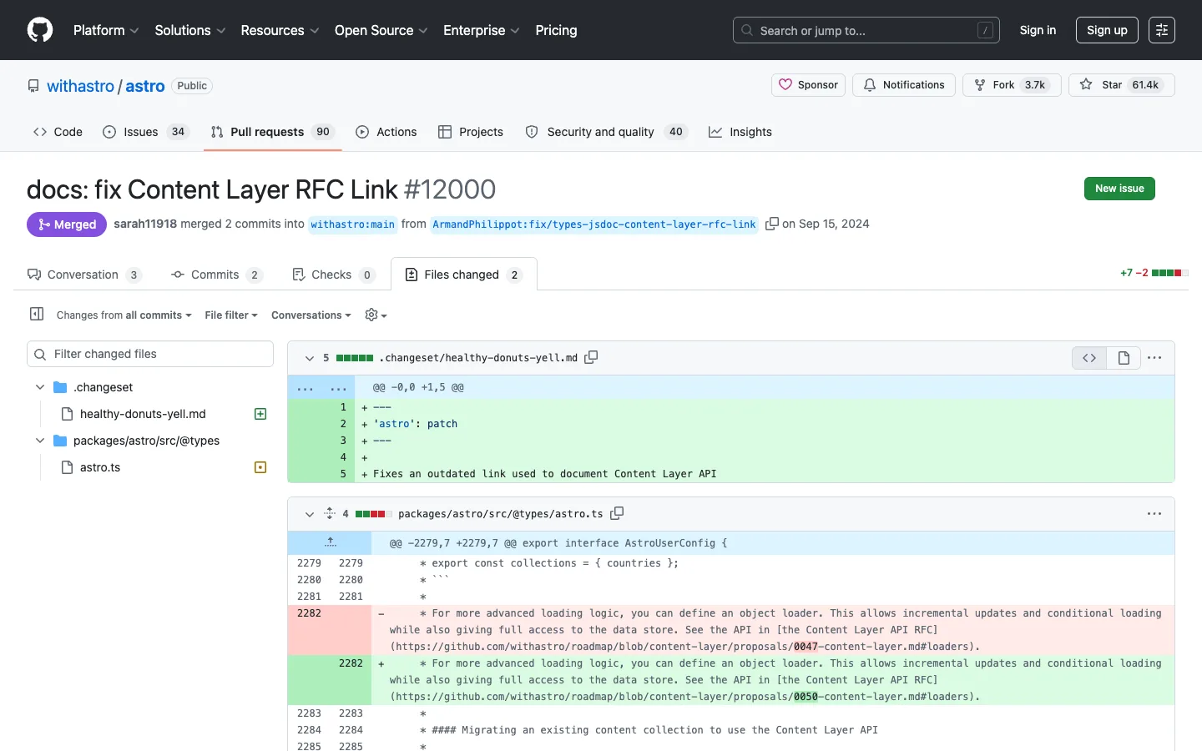Switch to the Commits tab
1202x751 pixels.
point(217,275)
